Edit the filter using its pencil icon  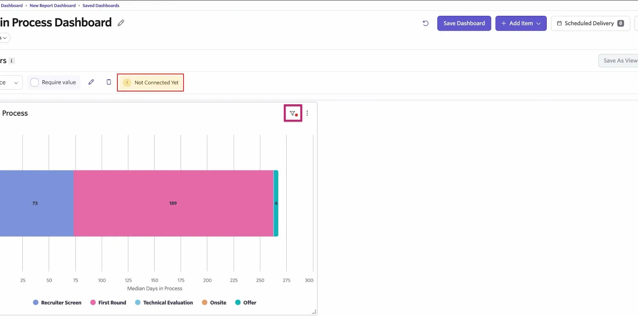[91, 82]
